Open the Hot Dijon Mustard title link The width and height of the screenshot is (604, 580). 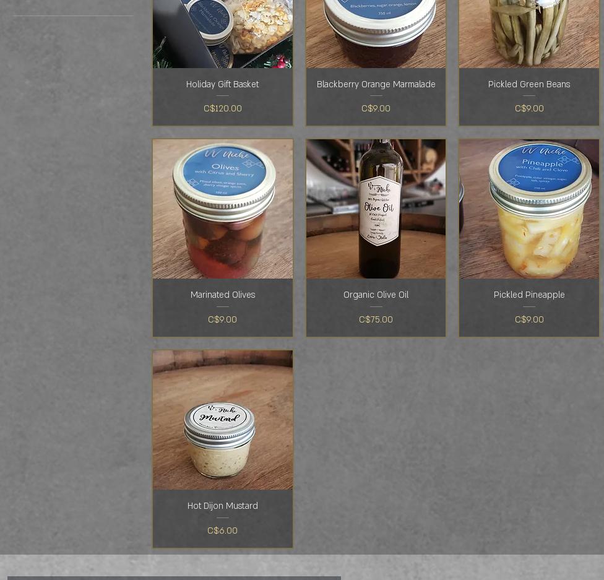point(223,506)
